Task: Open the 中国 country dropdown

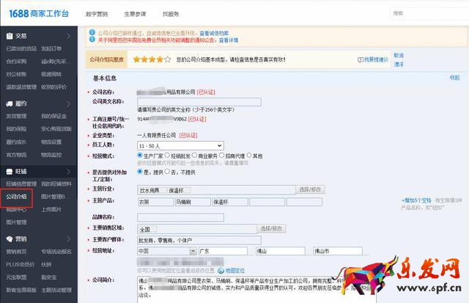Action: pos(162,250)
